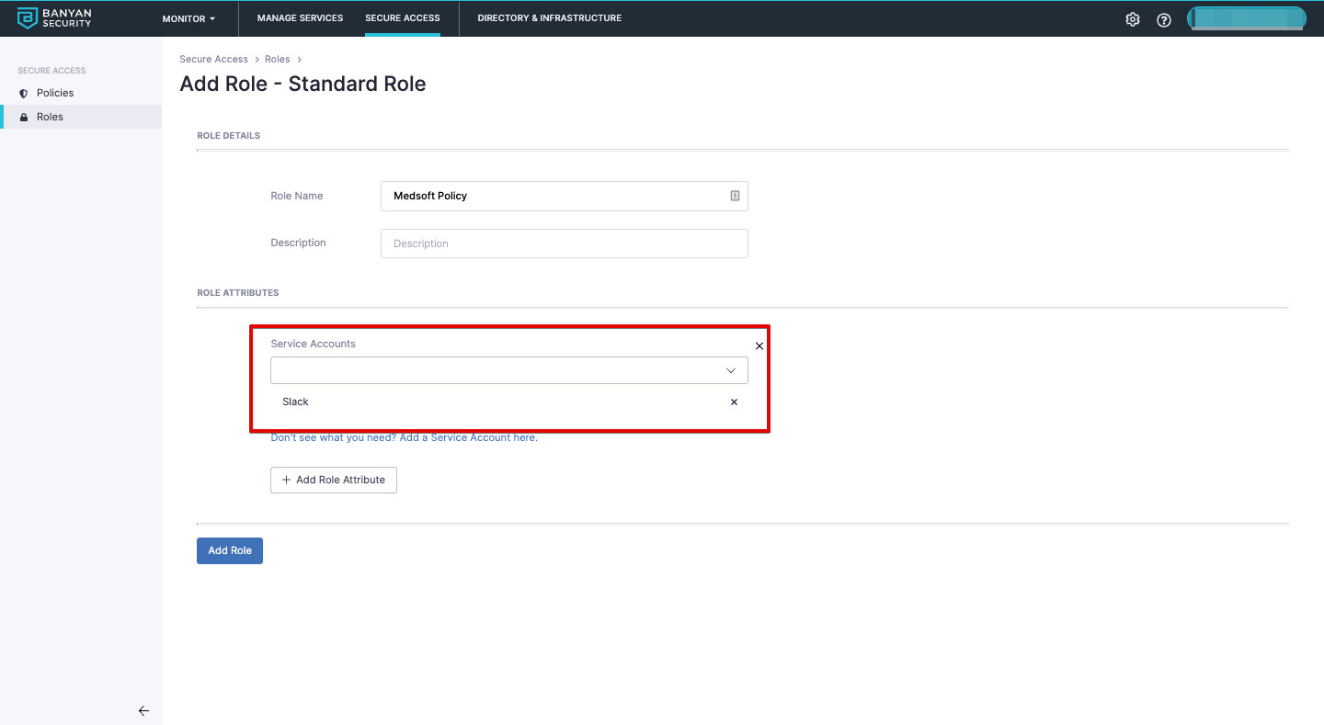Click the Policies shield icon in sidebar
Image resolution: width=1324 pixels, height=725 pixels.
24,94
